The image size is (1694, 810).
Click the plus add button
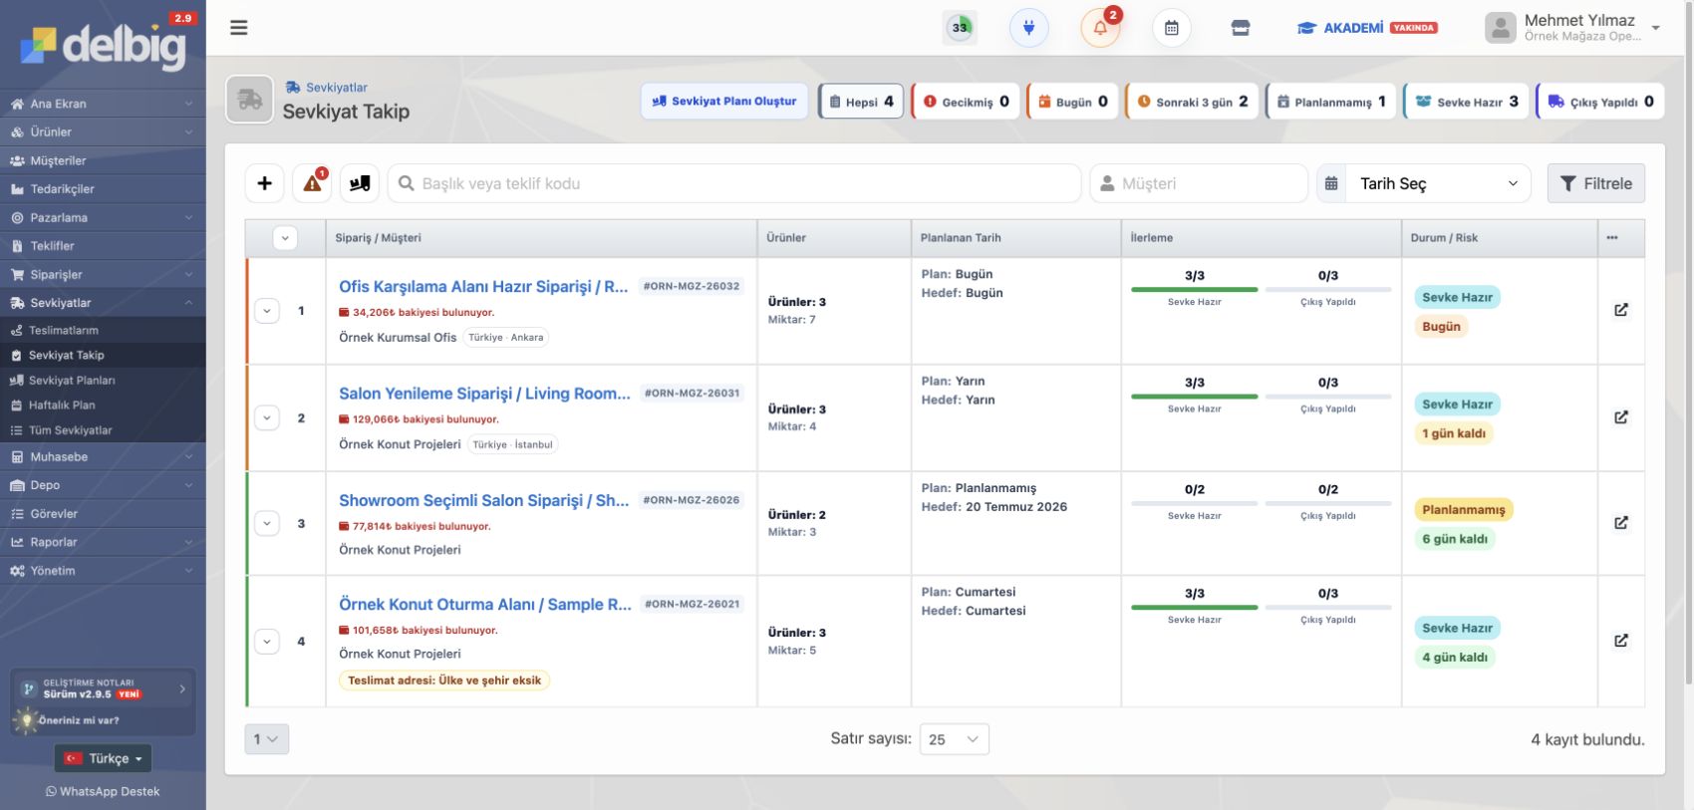coord(264,183)
